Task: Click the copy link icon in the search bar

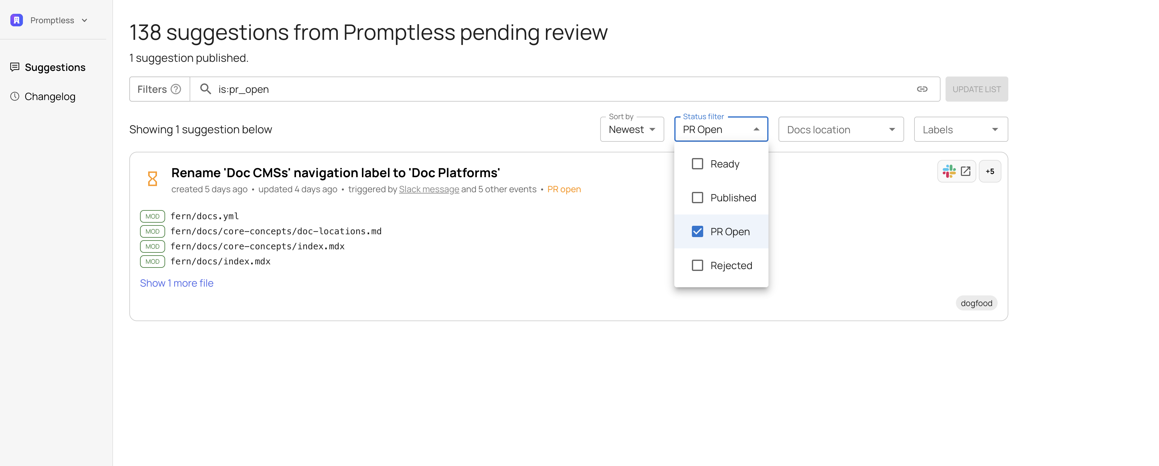Action: [x=923, y=89]
